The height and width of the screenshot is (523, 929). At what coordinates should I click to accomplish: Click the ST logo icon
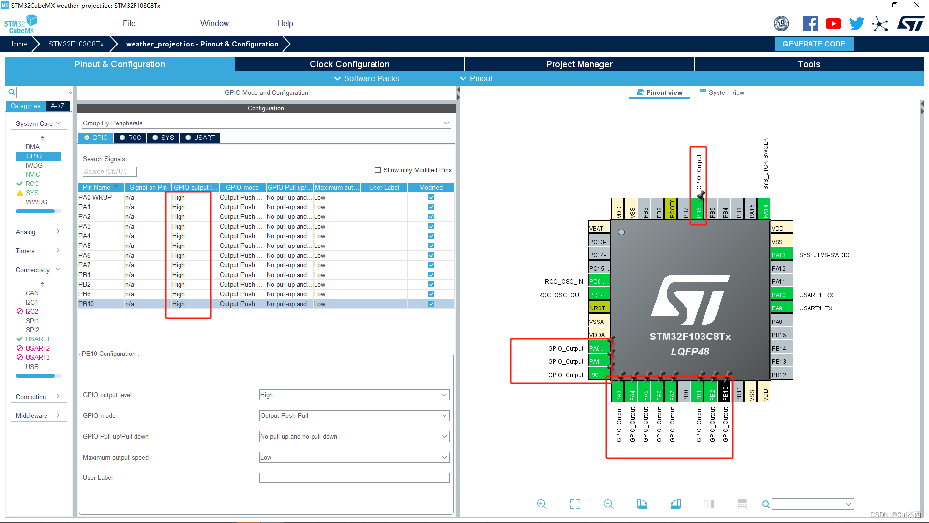[x=911, y=24]
